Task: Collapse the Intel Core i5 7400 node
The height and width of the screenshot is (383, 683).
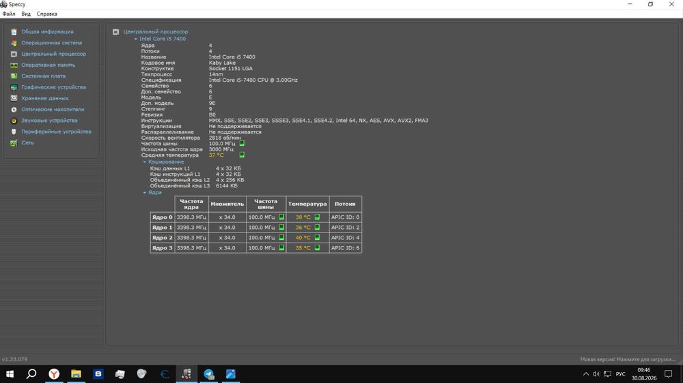Action: coord(135,39)
